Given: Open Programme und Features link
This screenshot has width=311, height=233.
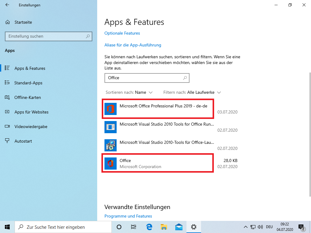Looking at the screenshot, I should tap(128, 216).
